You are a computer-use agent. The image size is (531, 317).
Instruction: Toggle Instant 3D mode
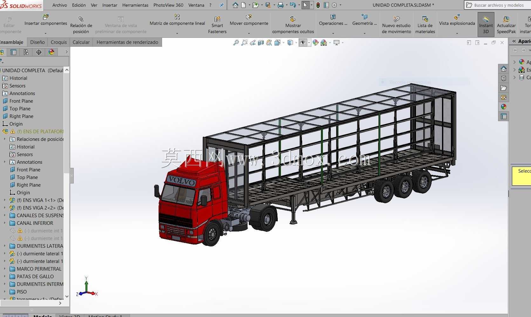coord(486,24)
